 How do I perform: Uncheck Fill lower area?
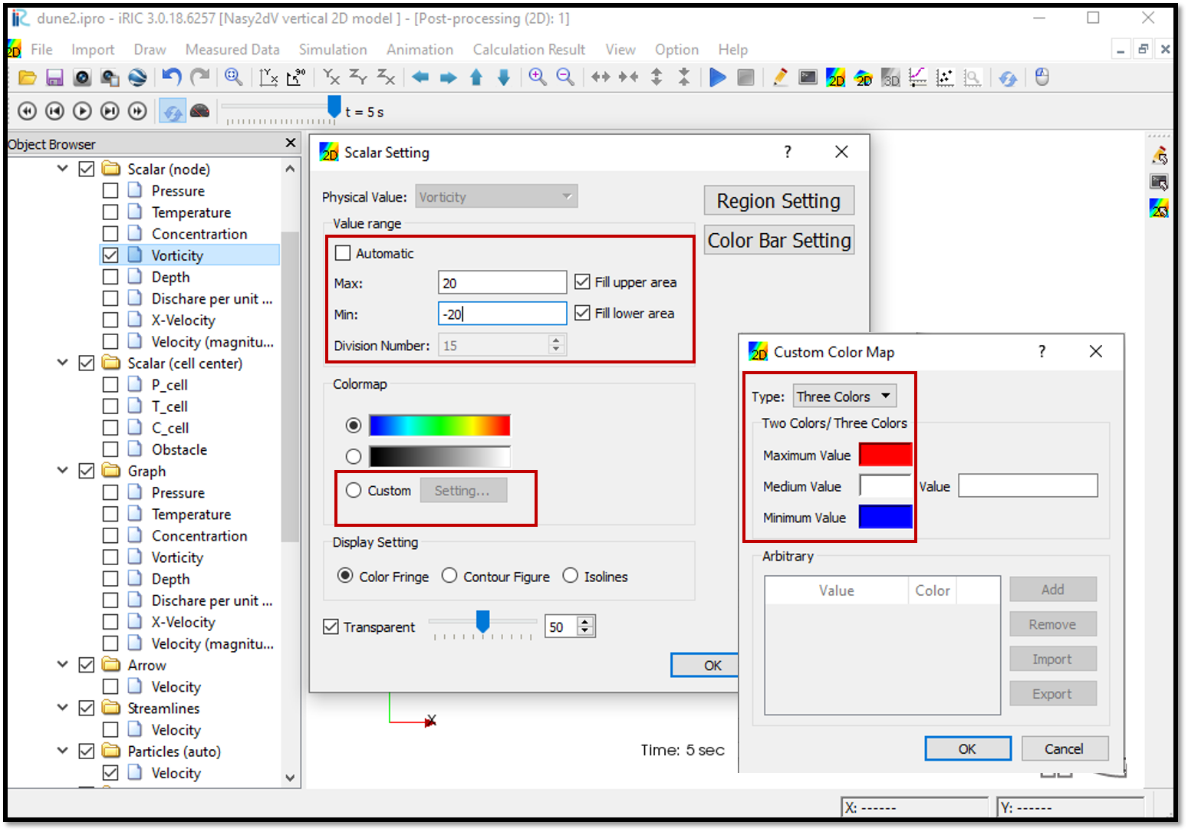[x=582, y=313]
